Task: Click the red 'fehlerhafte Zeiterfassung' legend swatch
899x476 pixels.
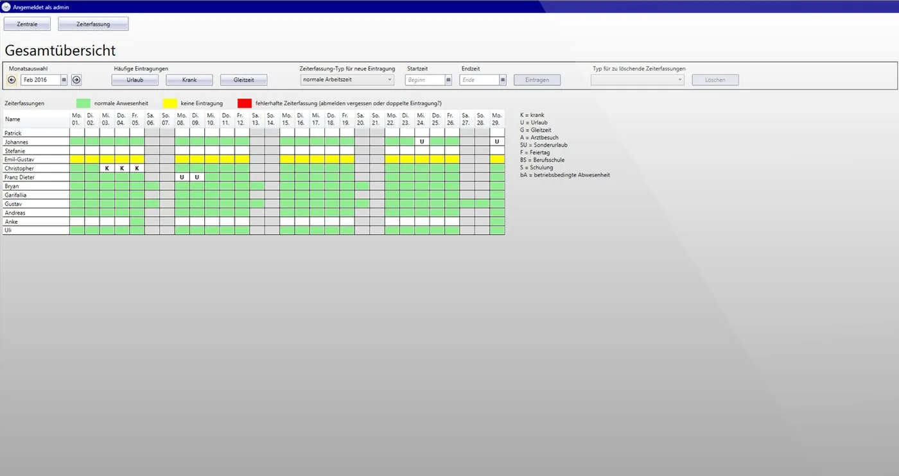Action: 245,103
